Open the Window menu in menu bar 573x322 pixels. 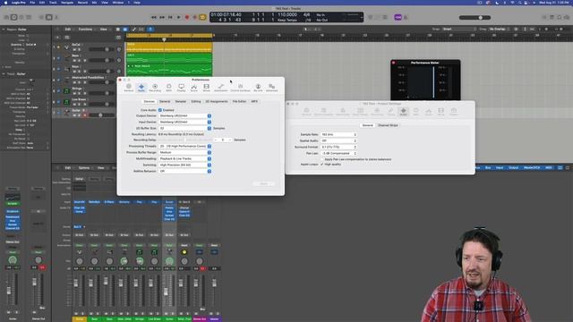point(117,3)
